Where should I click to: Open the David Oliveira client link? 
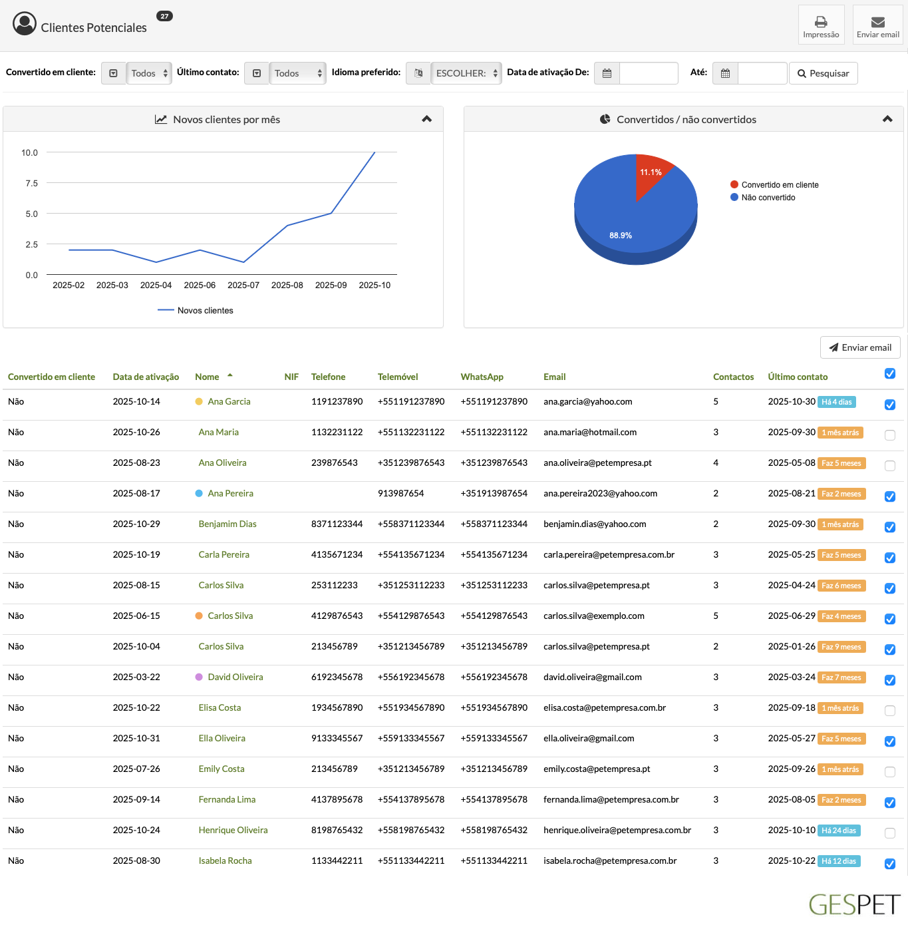[x=235, y=677]
